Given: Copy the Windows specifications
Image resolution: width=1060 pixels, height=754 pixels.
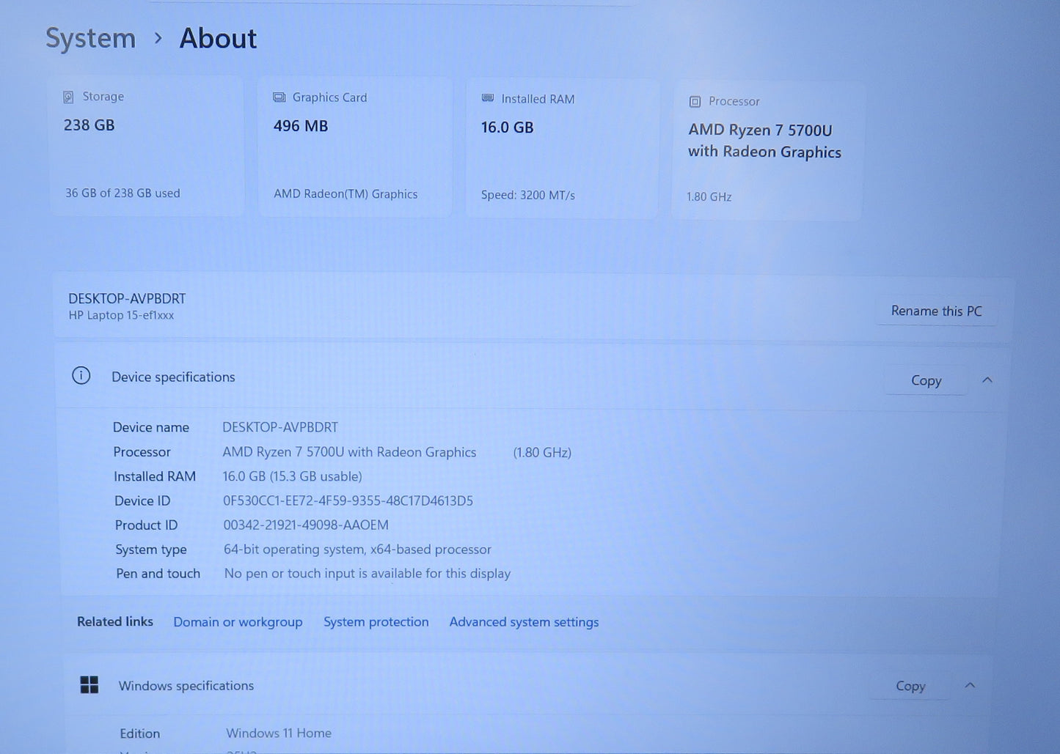Looking at the screenshot, I should tap(910, 686).
